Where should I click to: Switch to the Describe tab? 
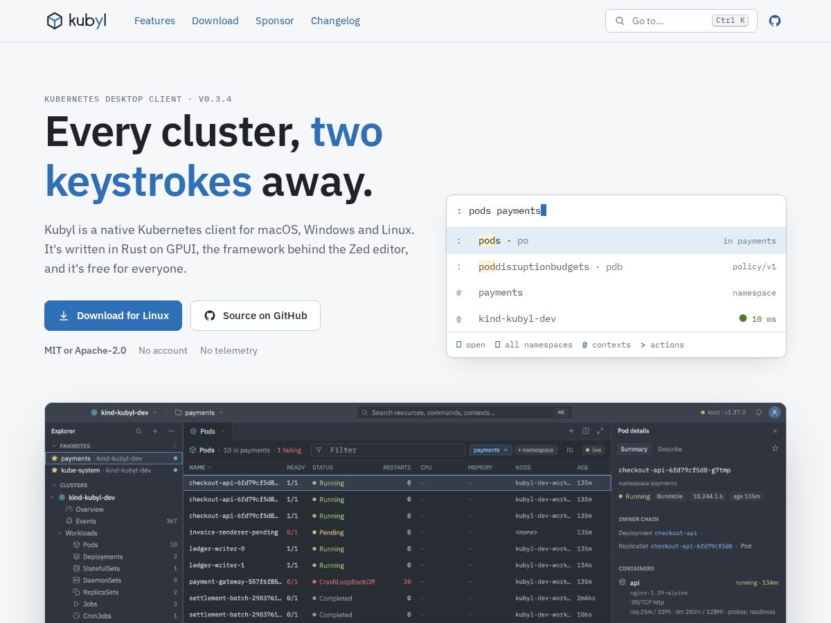click(670, 449)
